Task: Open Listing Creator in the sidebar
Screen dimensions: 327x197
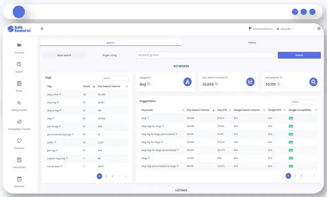Action: (19, 103)
